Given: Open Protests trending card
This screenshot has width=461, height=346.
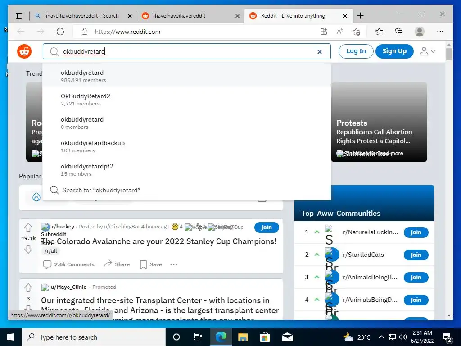Looking at the screenshot, I should click(379, 122).
